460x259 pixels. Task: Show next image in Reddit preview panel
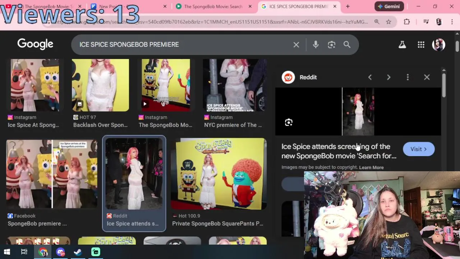(388, 77)
